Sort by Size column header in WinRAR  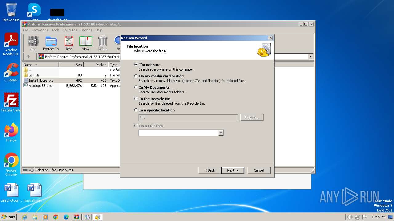point(71,65)
